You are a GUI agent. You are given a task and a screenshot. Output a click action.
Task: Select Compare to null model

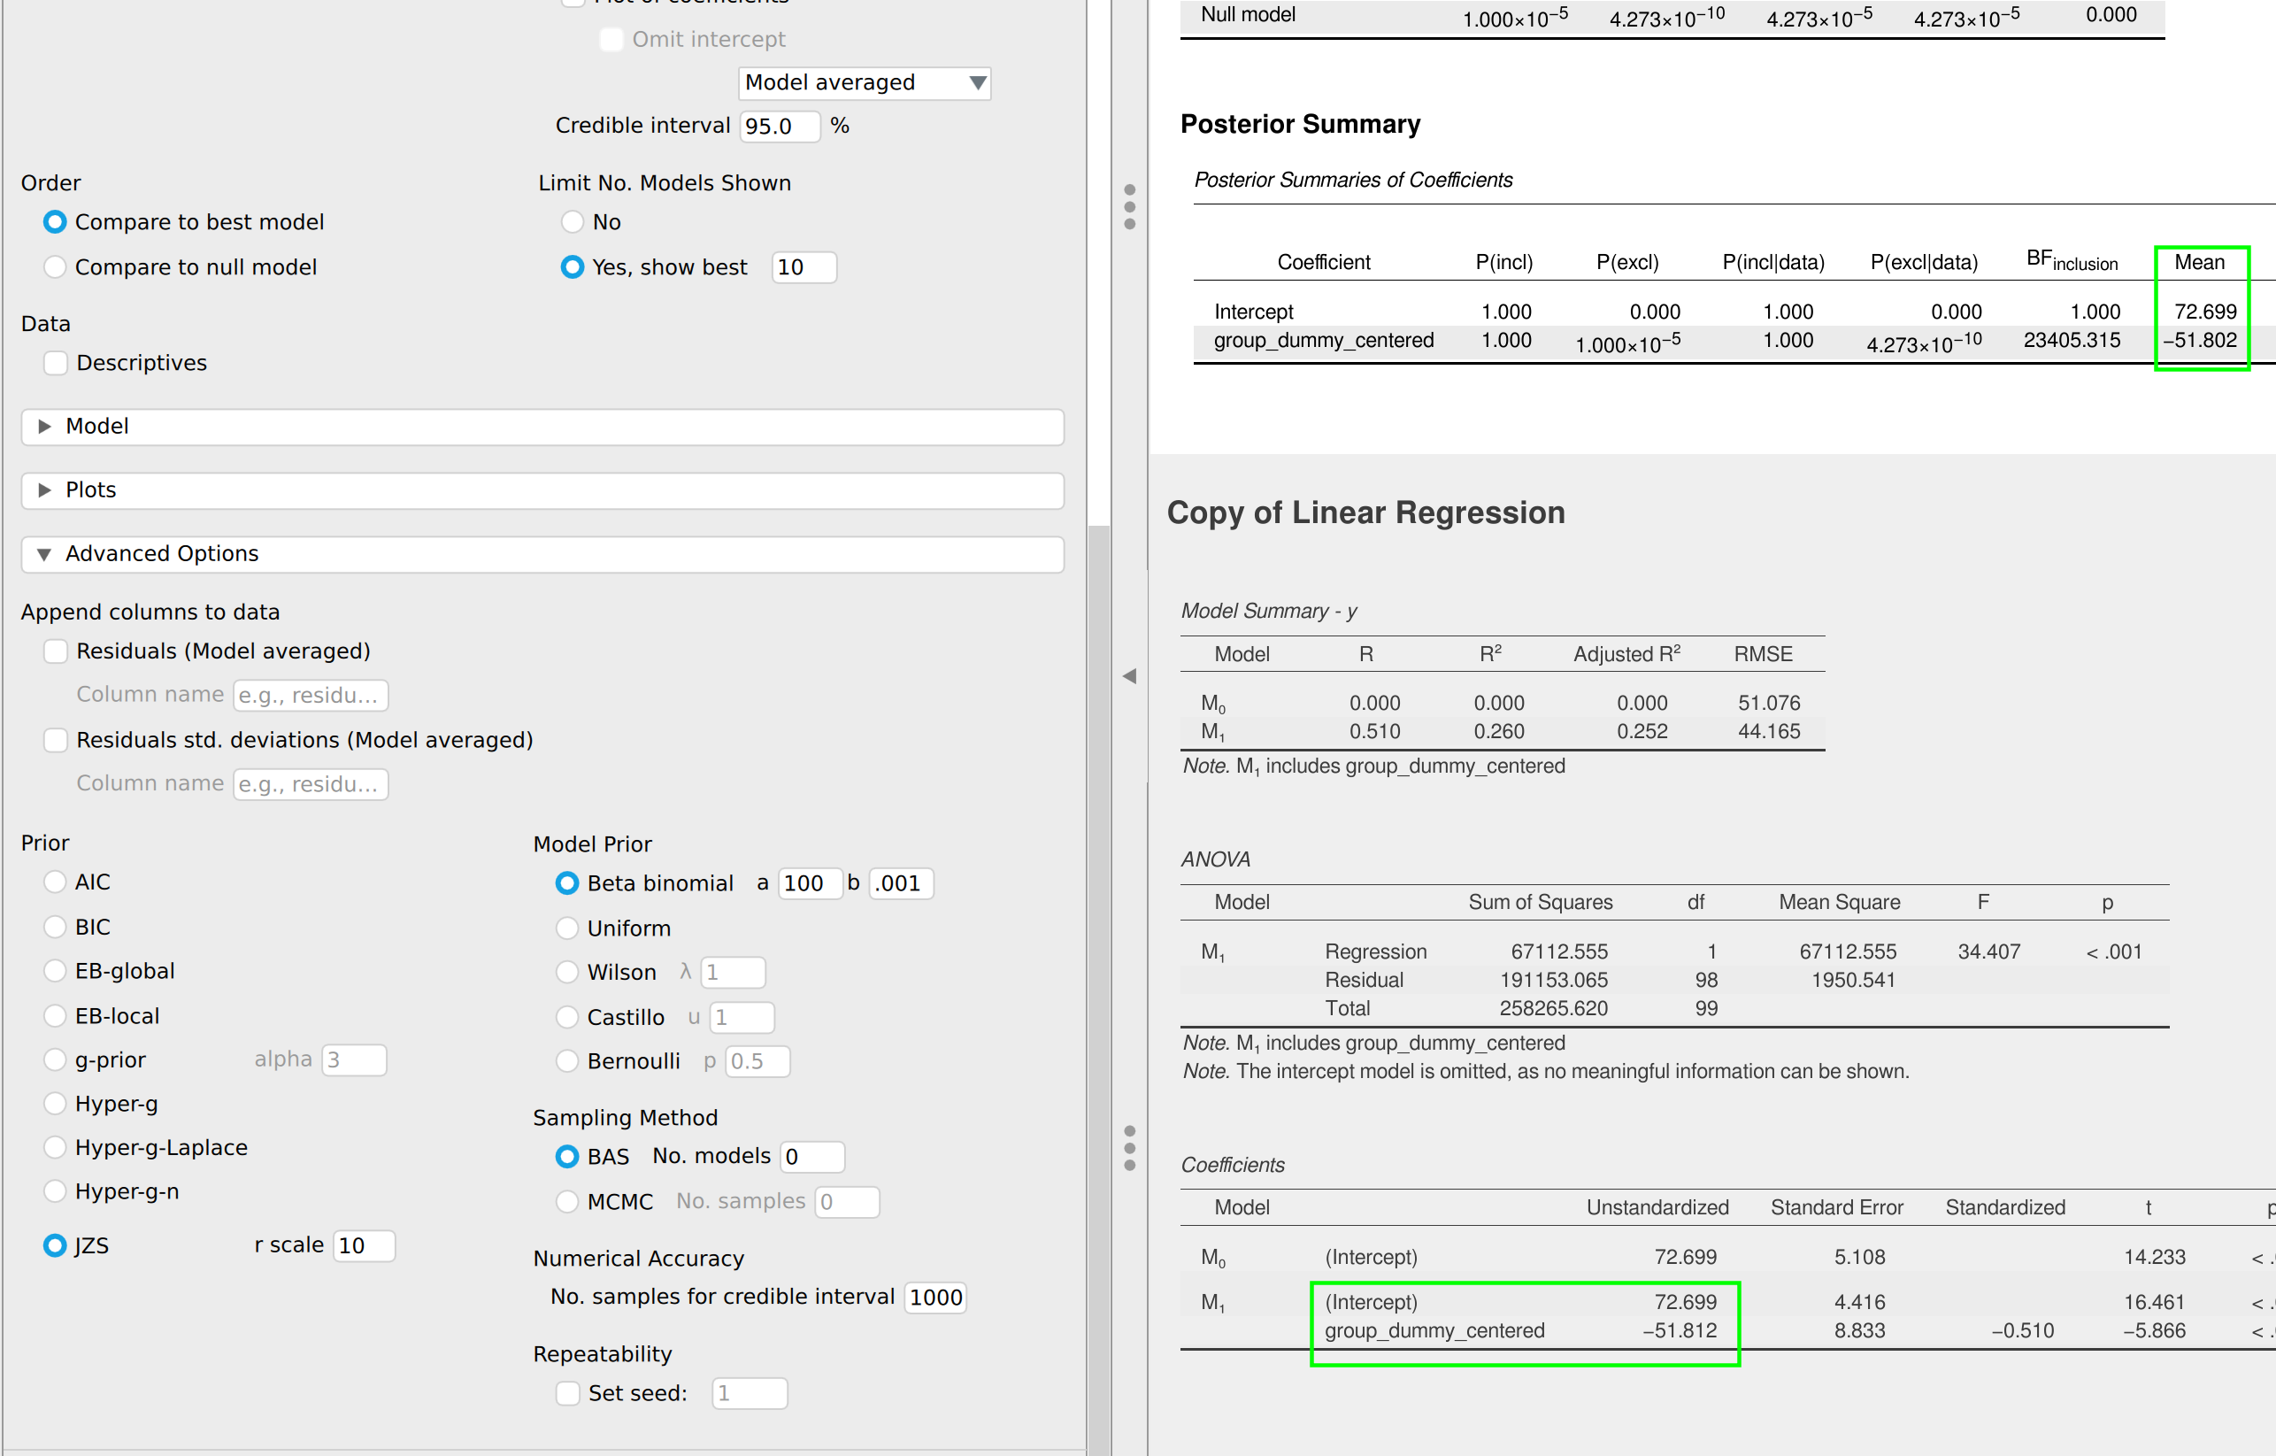[x=55, y=267]
